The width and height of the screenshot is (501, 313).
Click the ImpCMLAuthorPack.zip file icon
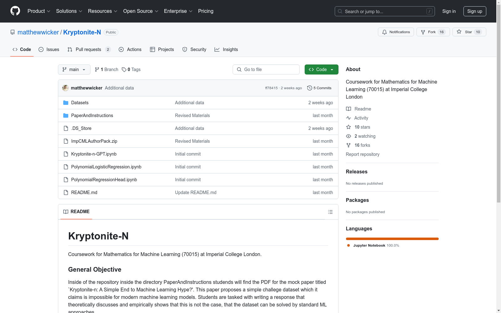coord(66,141)
